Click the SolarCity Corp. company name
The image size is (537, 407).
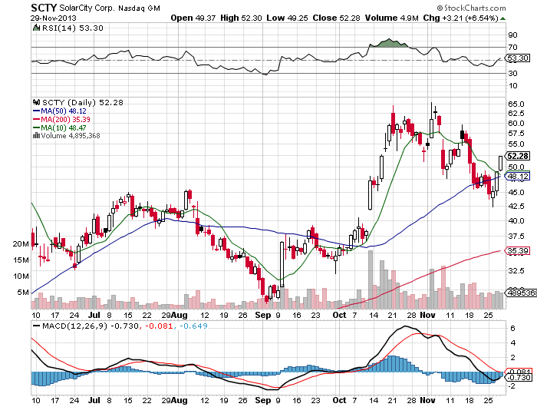[x=87, y=8]
